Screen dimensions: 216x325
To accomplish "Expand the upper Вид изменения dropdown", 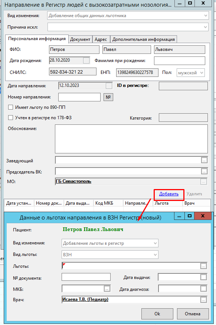I will click(128, 16).
